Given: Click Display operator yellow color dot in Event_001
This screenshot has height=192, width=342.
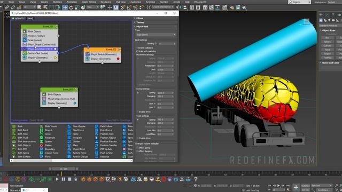Looking at the screenshot, I should (55, 58).
